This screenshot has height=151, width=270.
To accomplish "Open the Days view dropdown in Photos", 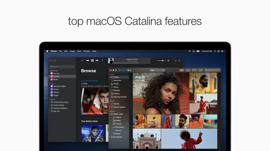I will coord(157,70).
